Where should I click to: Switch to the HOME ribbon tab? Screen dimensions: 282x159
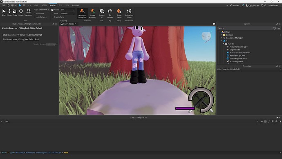pyautogui.click(x=36, y=5)
